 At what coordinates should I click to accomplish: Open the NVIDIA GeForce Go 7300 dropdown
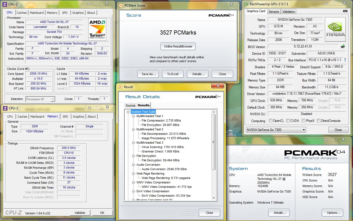(276, 130)
